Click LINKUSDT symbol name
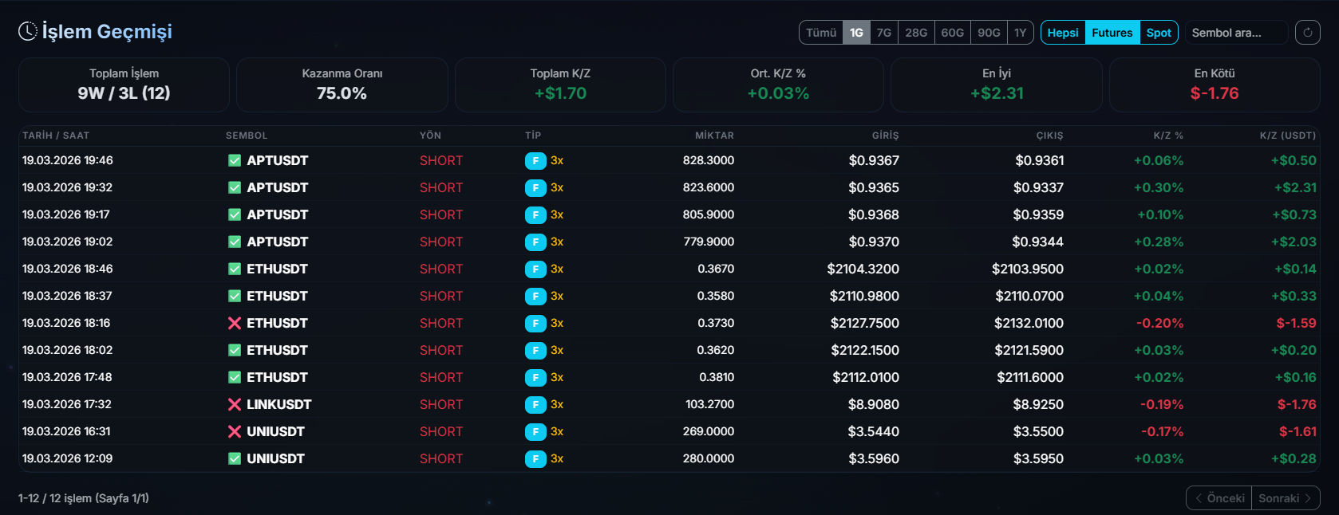The height and width of the screenshot is (515, 1339). coord(278,404)
